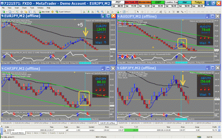
Task: Select the Vertical Line drawing tool
Action: click(148, 12)
